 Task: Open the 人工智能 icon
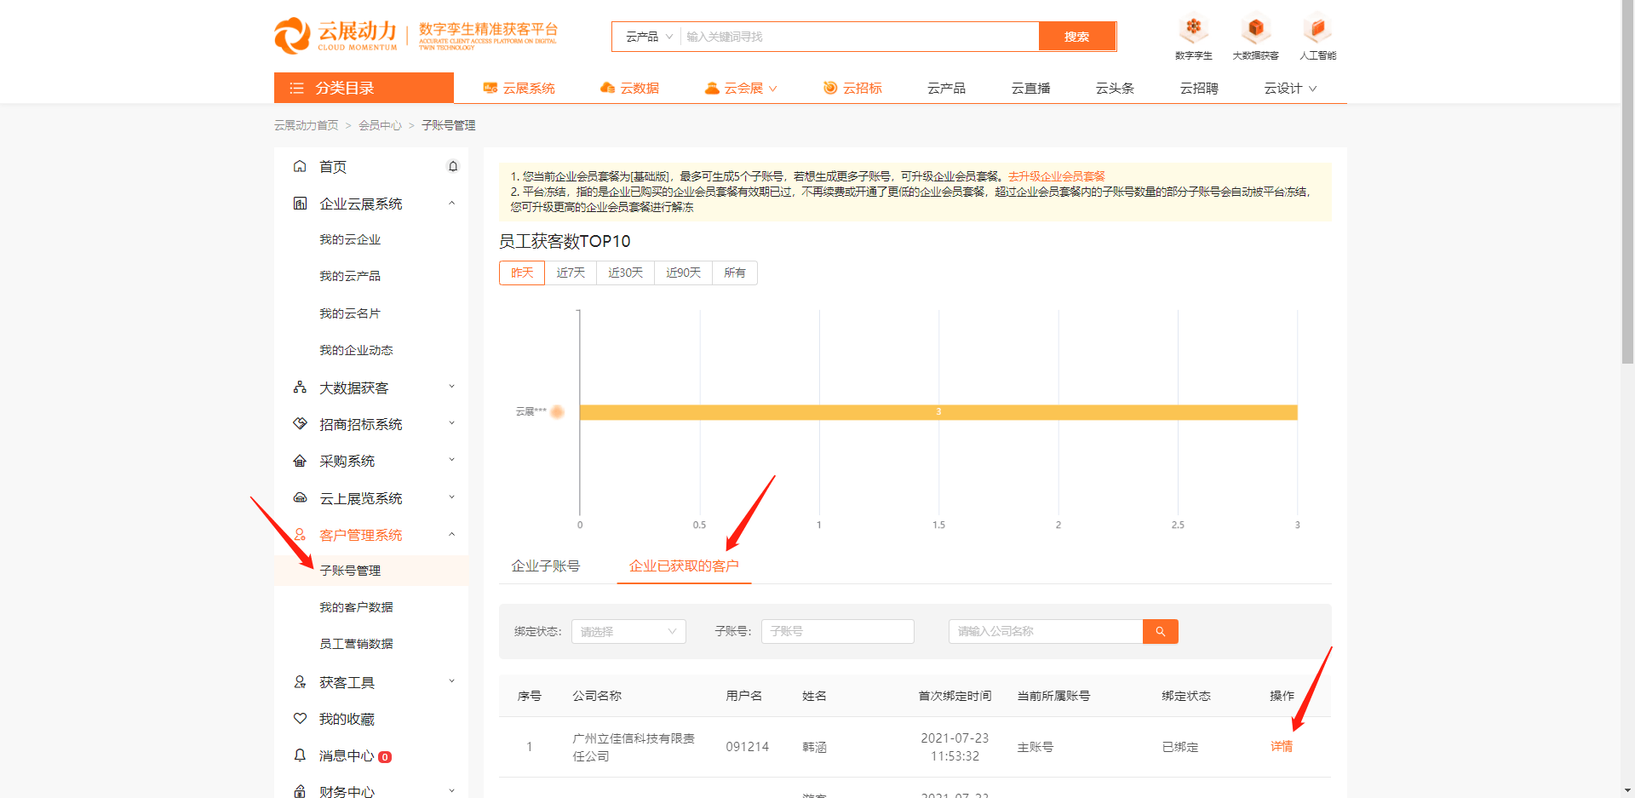click(1317, 28)
